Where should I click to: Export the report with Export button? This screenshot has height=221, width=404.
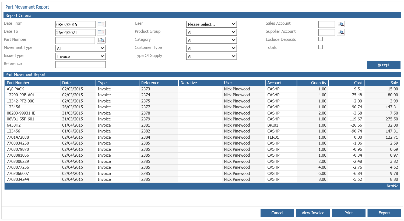(x=384, y=213)
